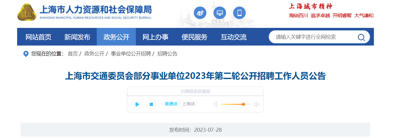Stop the audio narration playback
Image resolution: width=405 pixels, height=138 pixels.
[x=151, y=104]
